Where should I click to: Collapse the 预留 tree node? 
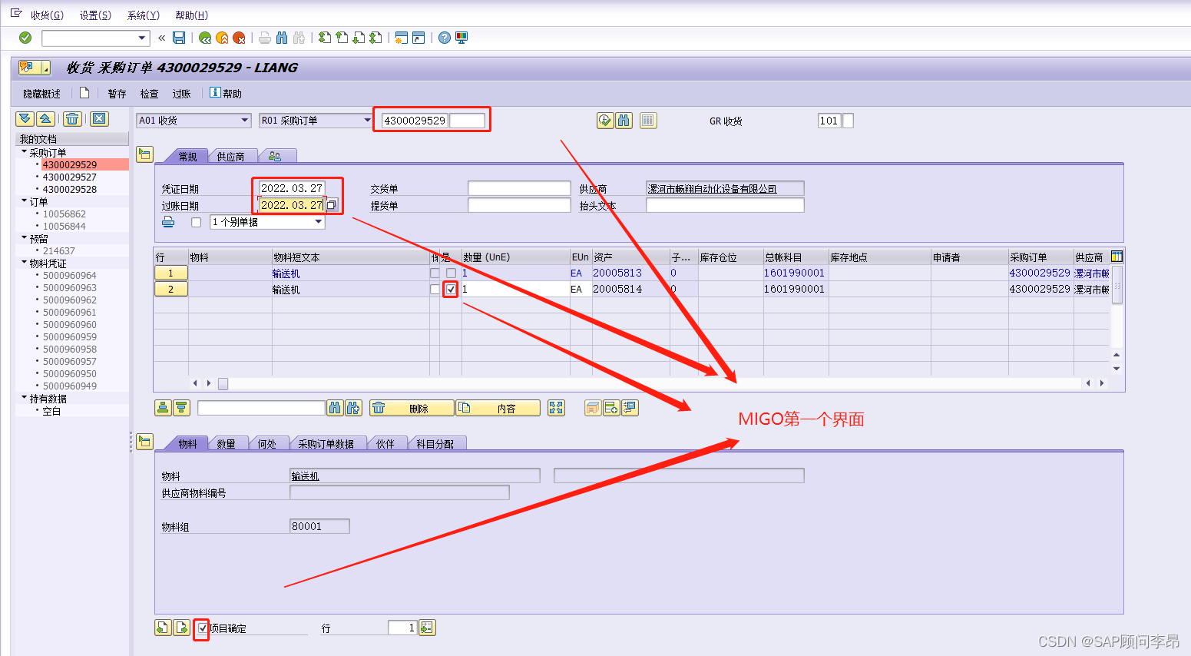[24, 238]
